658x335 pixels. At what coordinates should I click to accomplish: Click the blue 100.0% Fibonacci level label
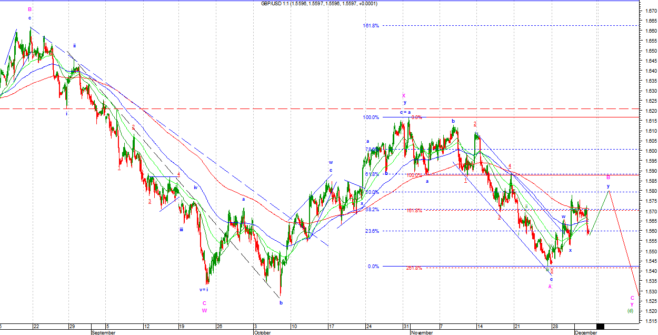371,117
